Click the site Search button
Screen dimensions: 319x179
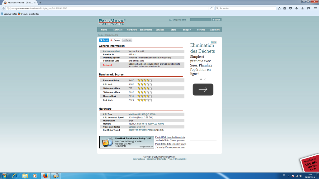(216, 20)
